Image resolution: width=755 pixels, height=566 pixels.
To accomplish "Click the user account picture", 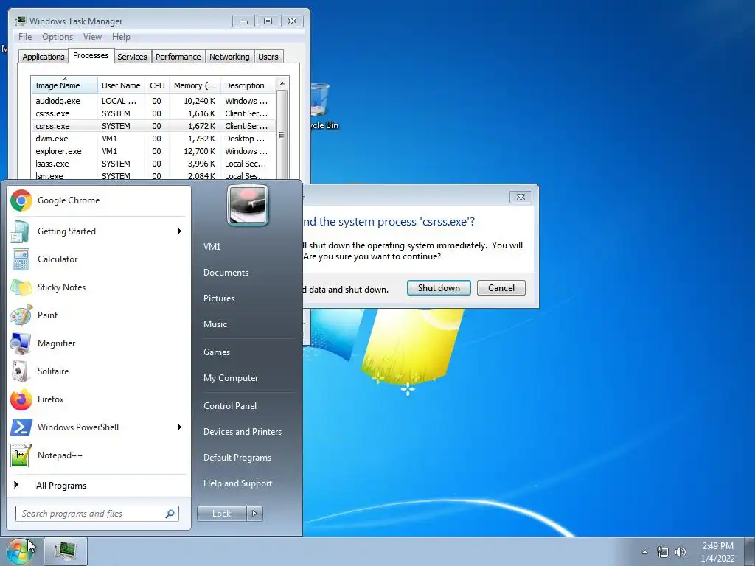I will pos(248,206).
